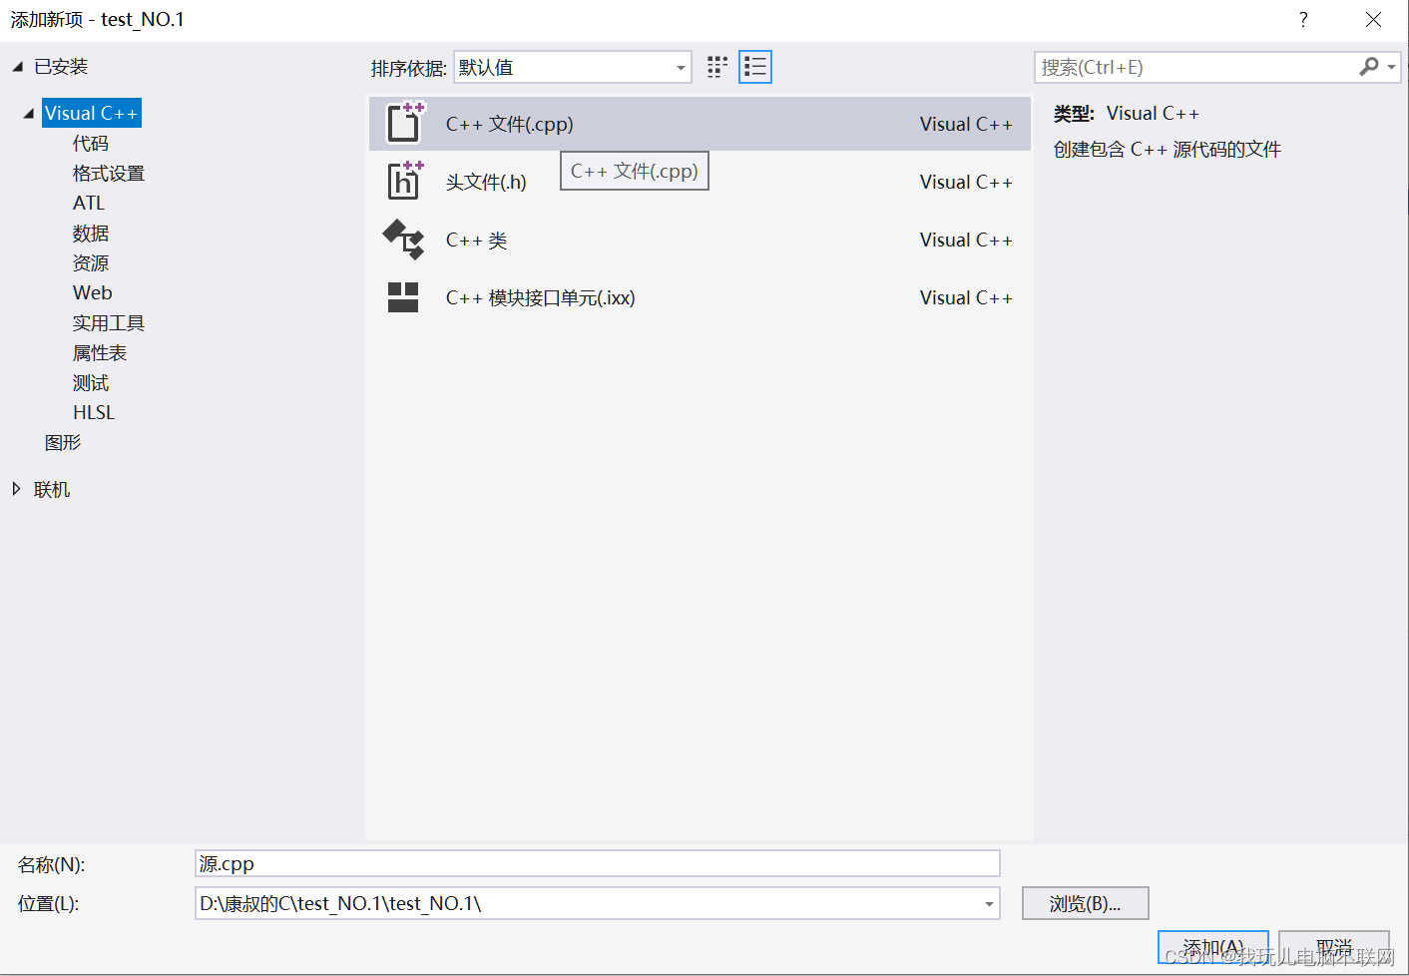Close the 添加新项 dialog
Screen dimensions: 1409x976
1373,19
